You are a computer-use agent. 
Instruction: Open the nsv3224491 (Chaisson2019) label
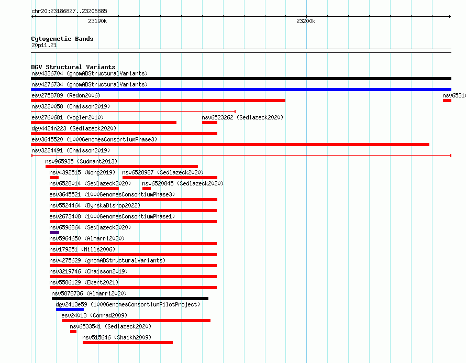point(71,150)
